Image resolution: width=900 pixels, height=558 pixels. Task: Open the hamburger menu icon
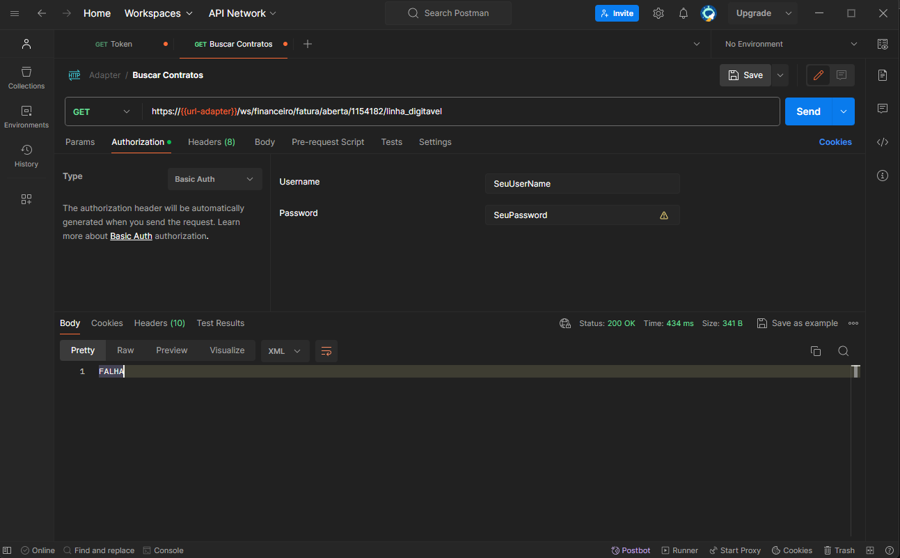click(15, 13)
